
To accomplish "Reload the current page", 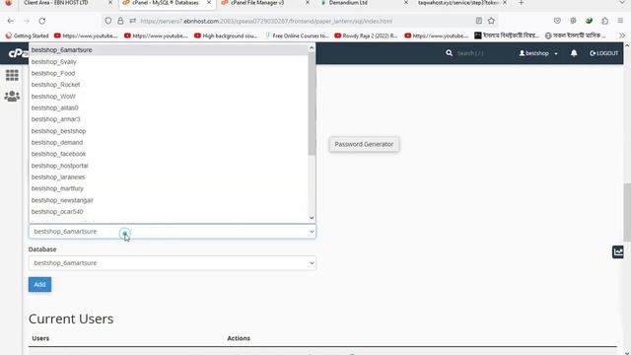I will (x=42, y=21).
